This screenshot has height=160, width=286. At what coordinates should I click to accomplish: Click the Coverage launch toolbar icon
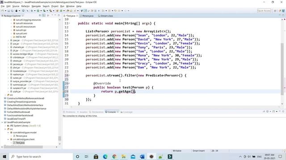click(x=44, y=11)
